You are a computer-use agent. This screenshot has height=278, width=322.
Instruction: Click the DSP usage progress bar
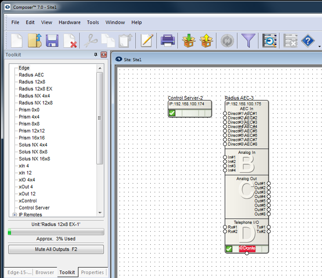click(x=56, y=232)
